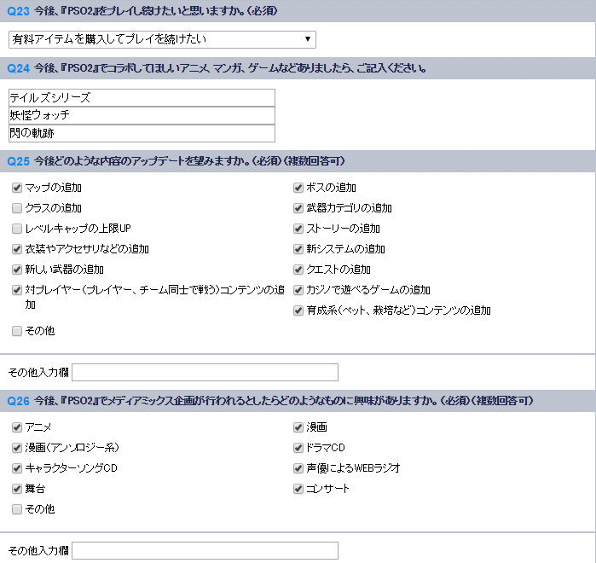The image size is (596, 563).
Task: Click the Q25 その他入力欄 text field
Action: click(205, 372)
